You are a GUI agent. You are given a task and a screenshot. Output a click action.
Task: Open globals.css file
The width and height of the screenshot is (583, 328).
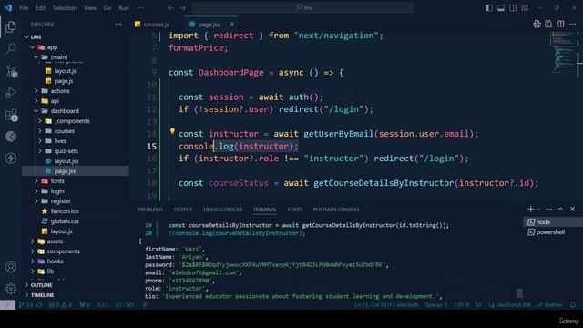tap(65, 221)
